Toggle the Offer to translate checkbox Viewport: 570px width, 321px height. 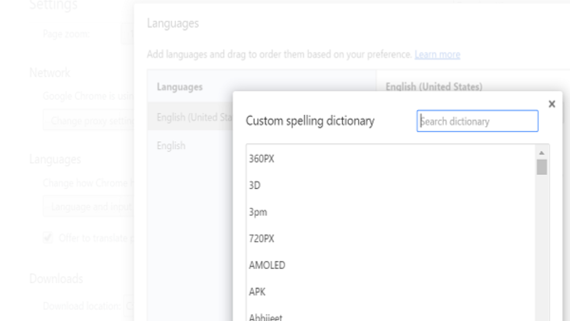coord(47,238)
